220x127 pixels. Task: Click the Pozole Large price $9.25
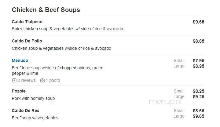(x=198, y=97)
